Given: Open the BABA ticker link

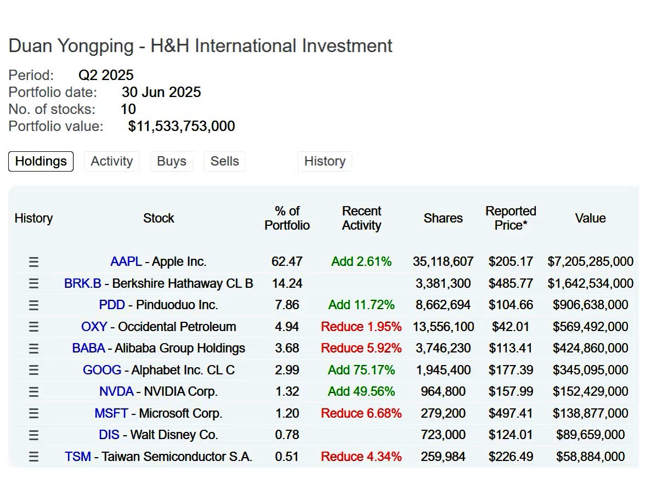Looking at the screenshot, I should [x=88, y=348].
